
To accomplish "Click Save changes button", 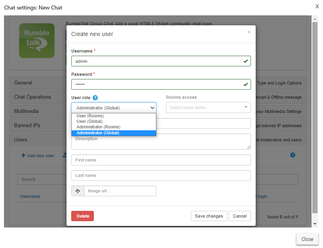I will pos(209,216).
